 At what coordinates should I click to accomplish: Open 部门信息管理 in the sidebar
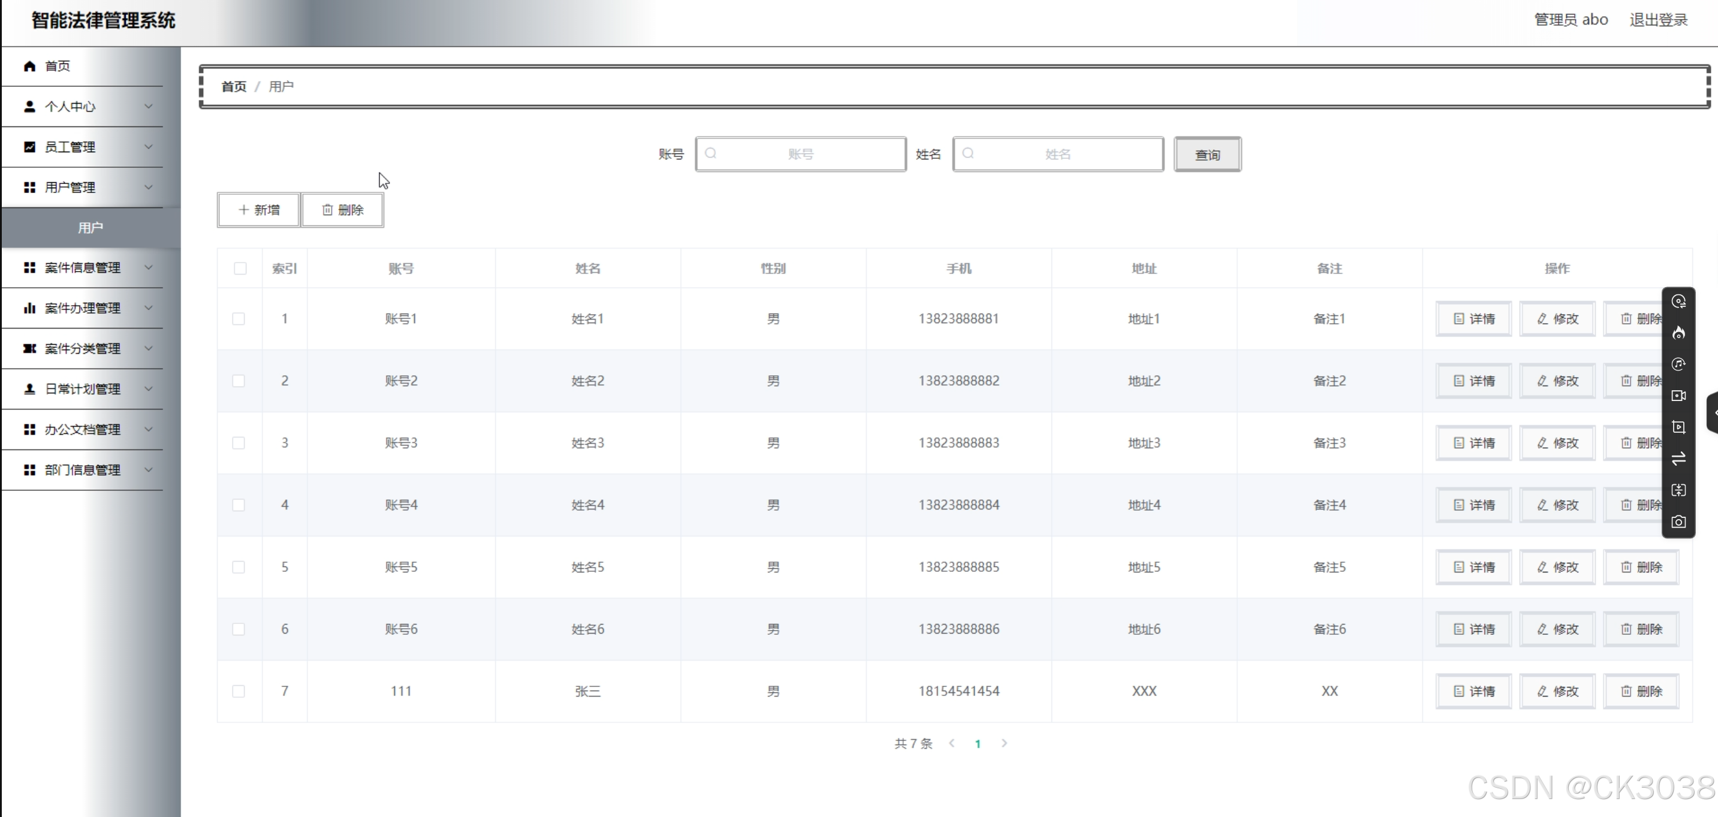82,470
